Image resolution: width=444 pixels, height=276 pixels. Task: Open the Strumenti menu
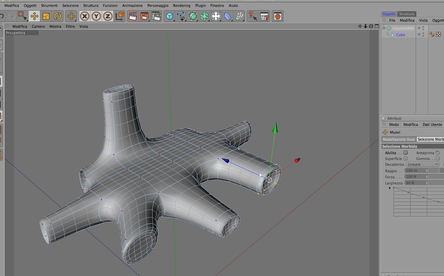[49, 5]
